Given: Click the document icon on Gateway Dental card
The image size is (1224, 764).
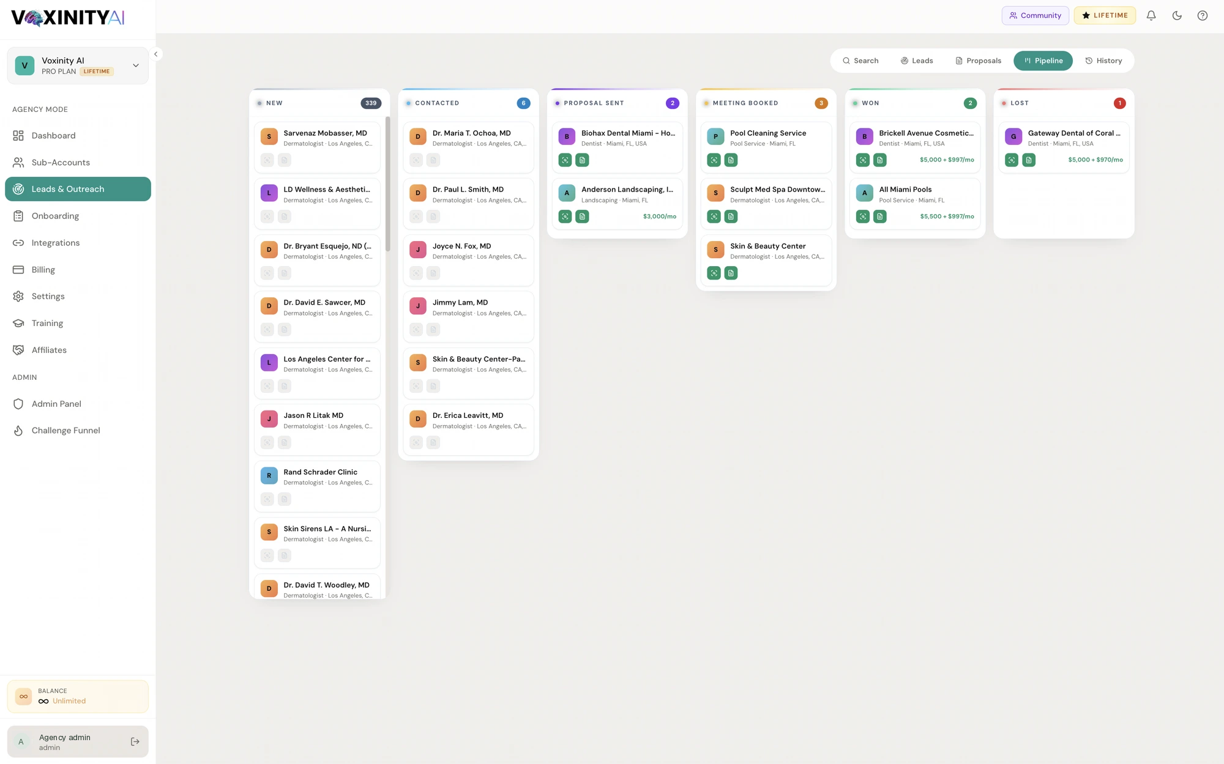Looking at the screenshot, I should tap(1029, 160).
